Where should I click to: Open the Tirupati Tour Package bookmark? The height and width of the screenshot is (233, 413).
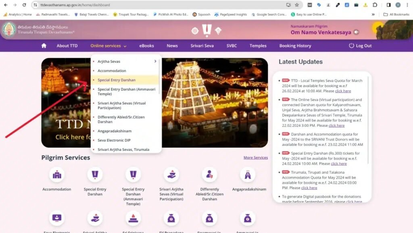131,15
